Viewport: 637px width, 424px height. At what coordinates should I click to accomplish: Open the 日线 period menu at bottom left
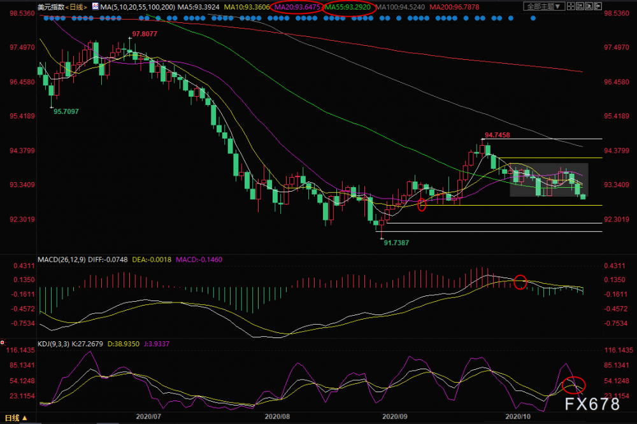[17, 418]
